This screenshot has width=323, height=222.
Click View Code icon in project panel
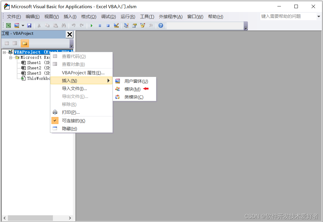tap(7, 43)
